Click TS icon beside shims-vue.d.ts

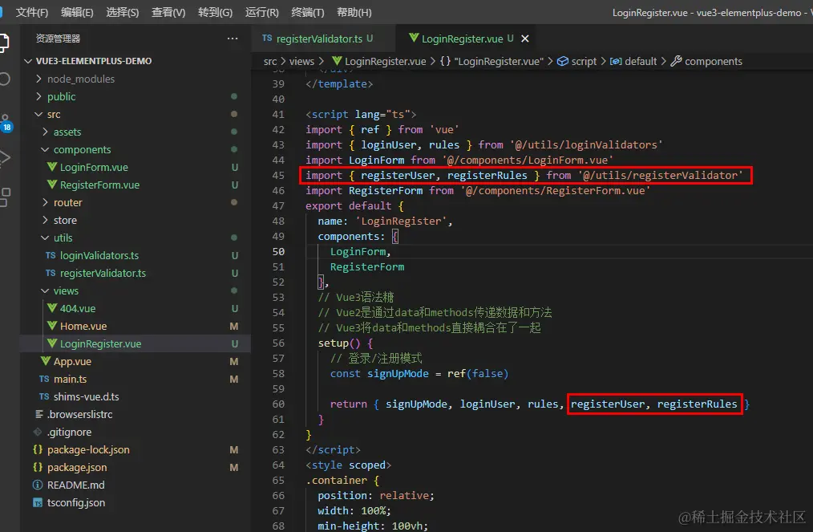(44, 396)
